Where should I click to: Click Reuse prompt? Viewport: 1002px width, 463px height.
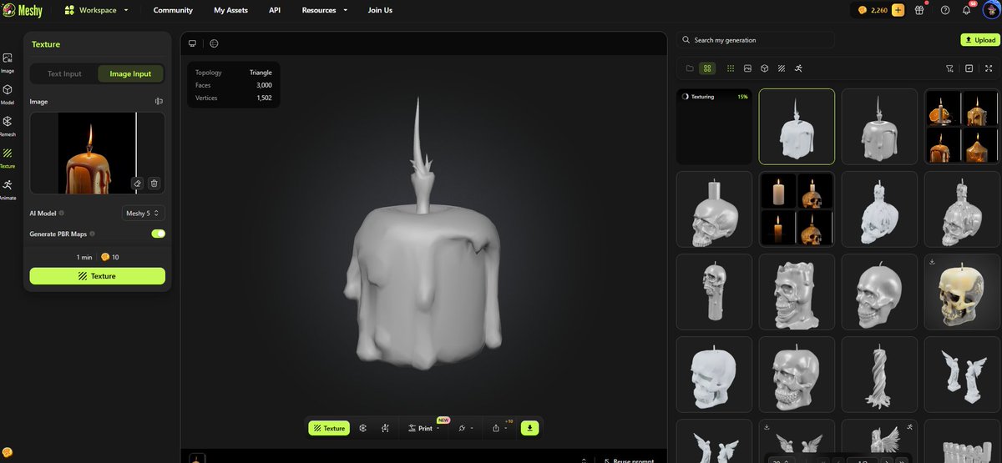(629, 460)
